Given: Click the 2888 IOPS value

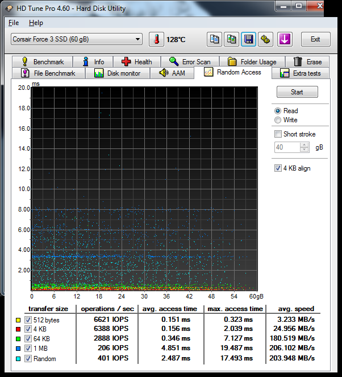Looking at the screenshot, I should pyautogui.click(x=111, y=338).
